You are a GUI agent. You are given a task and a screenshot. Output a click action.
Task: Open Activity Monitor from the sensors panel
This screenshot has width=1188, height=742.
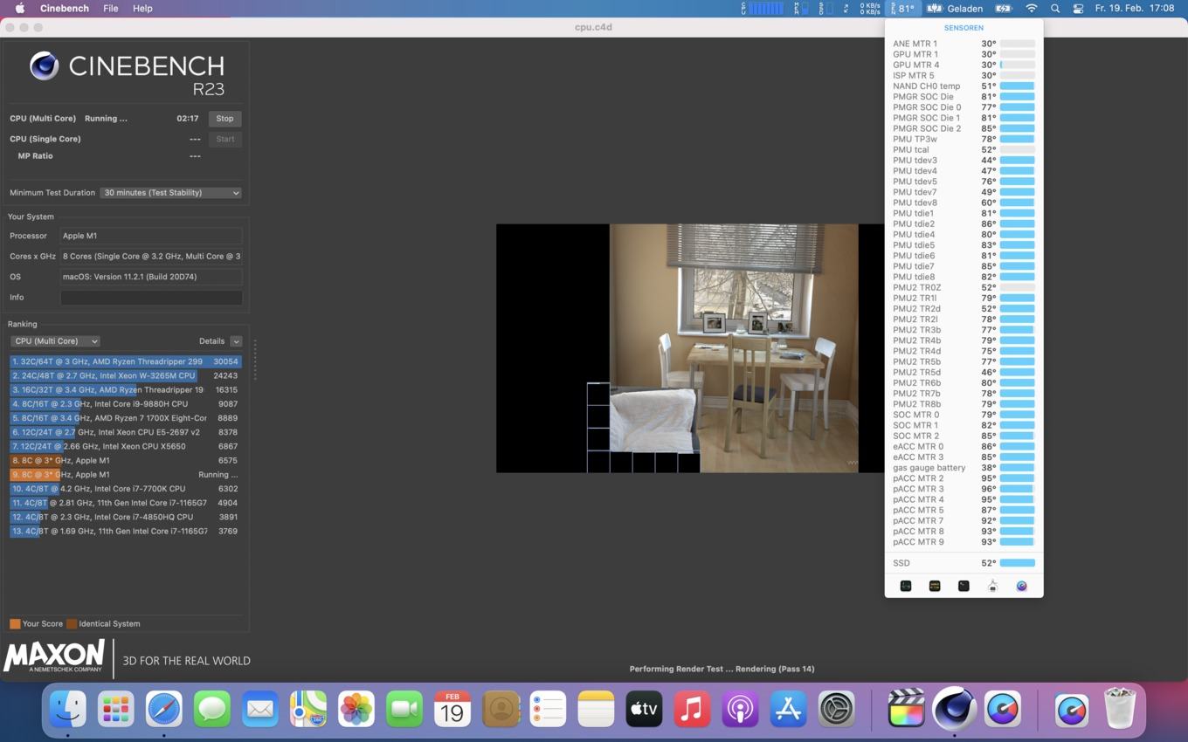tap(906, 586)
